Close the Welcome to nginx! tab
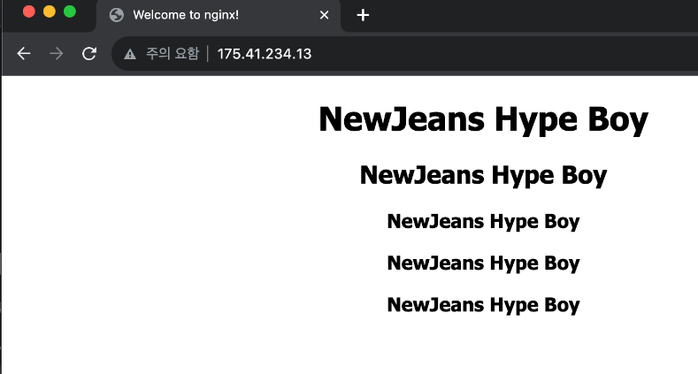The image size is (698, 374). point(324,15)
